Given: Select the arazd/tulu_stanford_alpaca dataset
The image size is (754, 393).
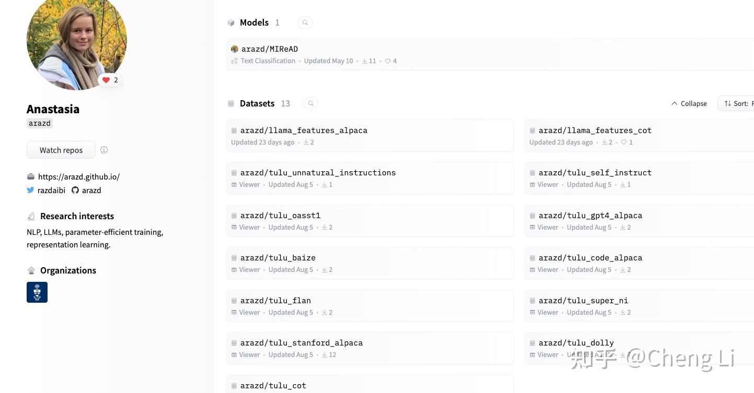Looking at the screenshot, I should tap(301, 343).
